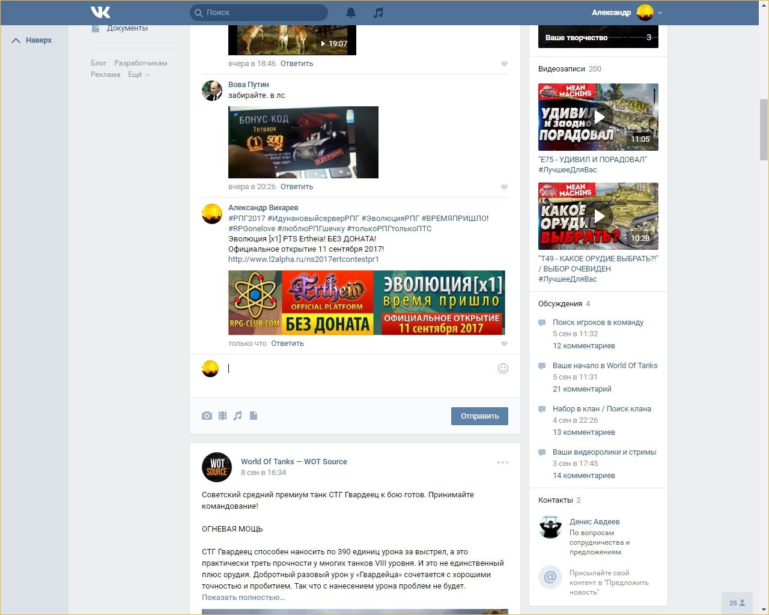This screenshot has width=769, height=615.
Task: Play the E75 УДИВИЛ И ПОРАДОВАЛ video
Action: click(x=598, y=117)
